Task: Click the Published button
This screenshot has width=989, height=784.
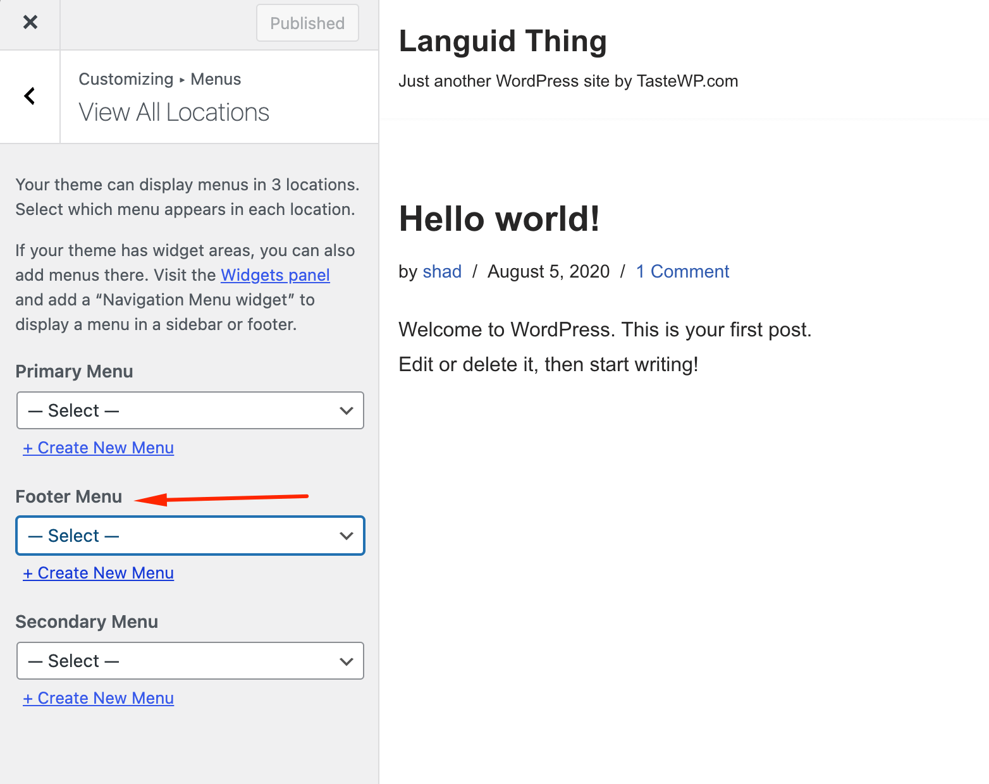Action: (307, 23)
